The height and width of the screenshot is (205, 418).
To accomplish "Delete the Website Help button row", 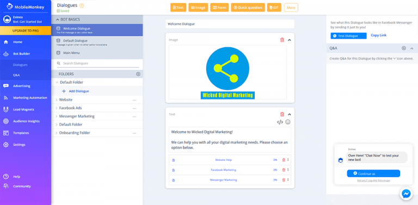I will [284, 160].
